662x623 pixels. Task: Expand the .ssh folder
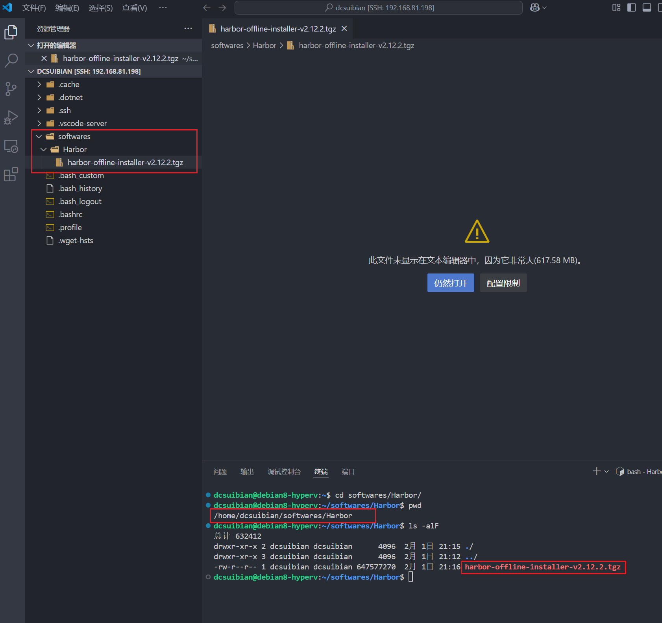(113, 110)
